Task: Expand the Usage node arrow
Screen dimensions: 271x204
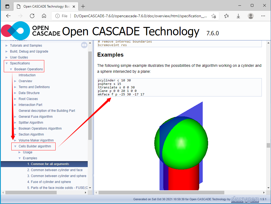Action: coord(19,152)
